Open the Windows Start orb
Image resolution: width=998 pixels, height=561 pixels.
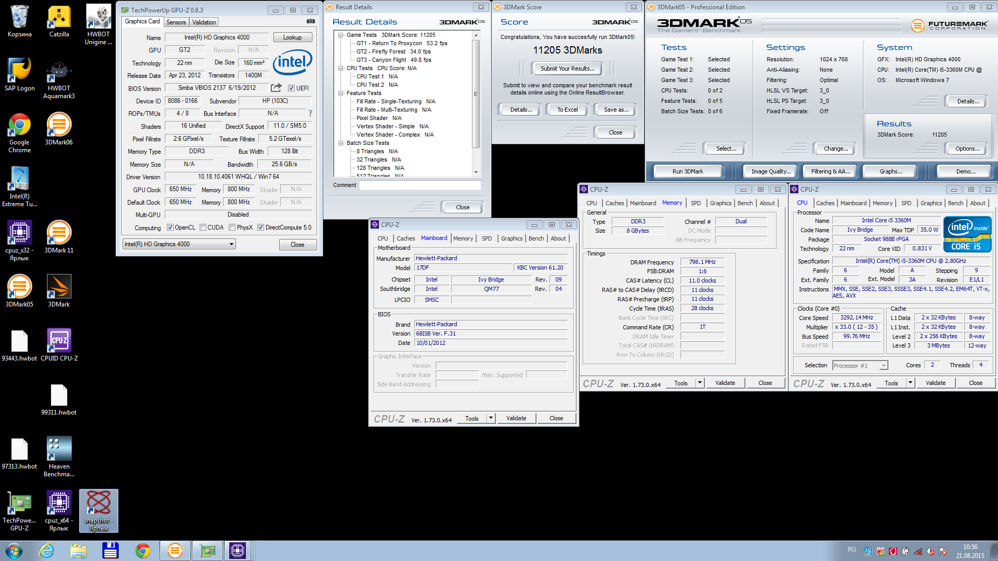tap(14, 551)
